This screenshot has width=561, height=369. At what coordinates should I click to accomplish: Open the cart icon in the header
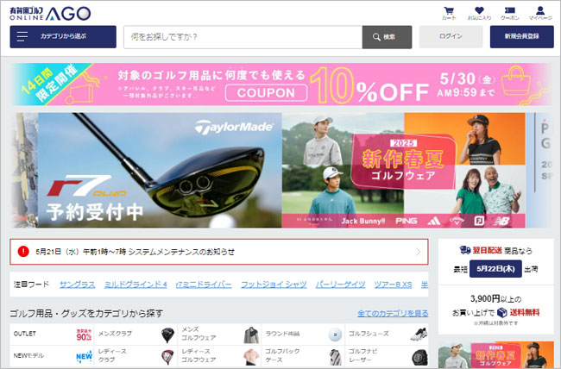[x=449, y=14]
